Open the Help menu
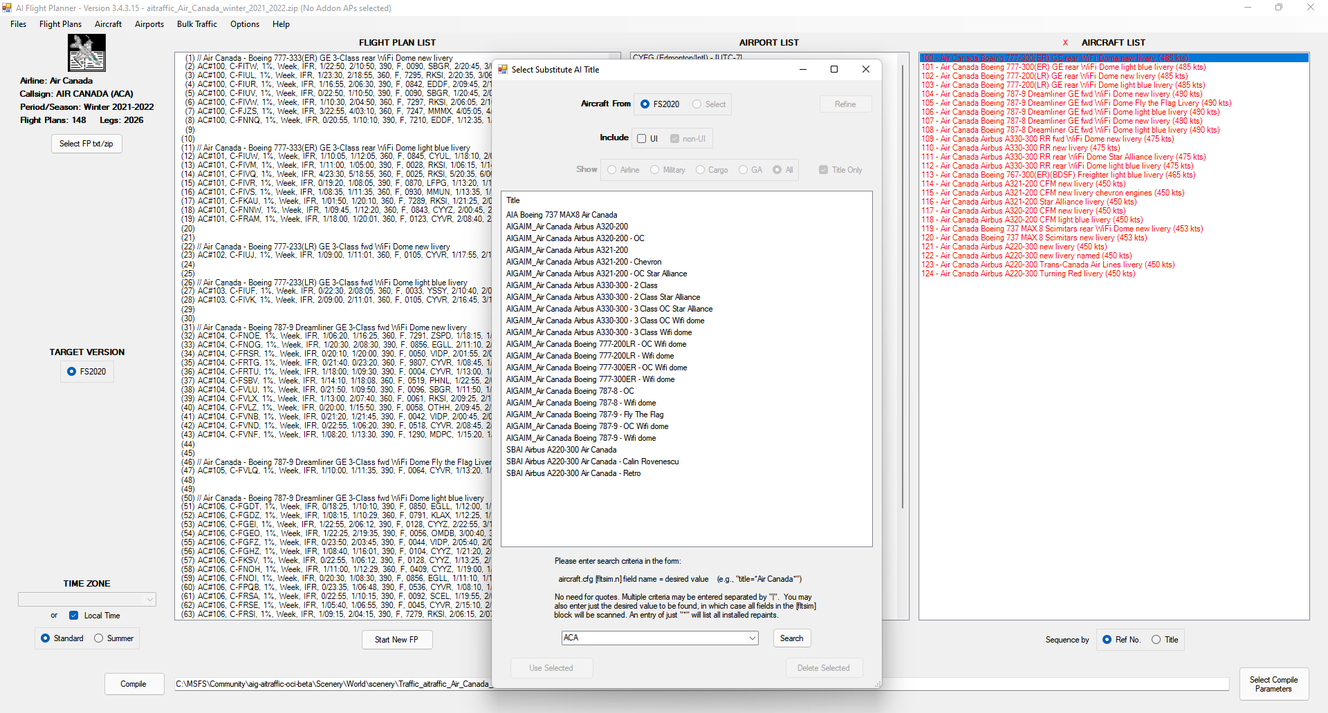Viewport: 1328px width, 713px height. tap(281, 24)
